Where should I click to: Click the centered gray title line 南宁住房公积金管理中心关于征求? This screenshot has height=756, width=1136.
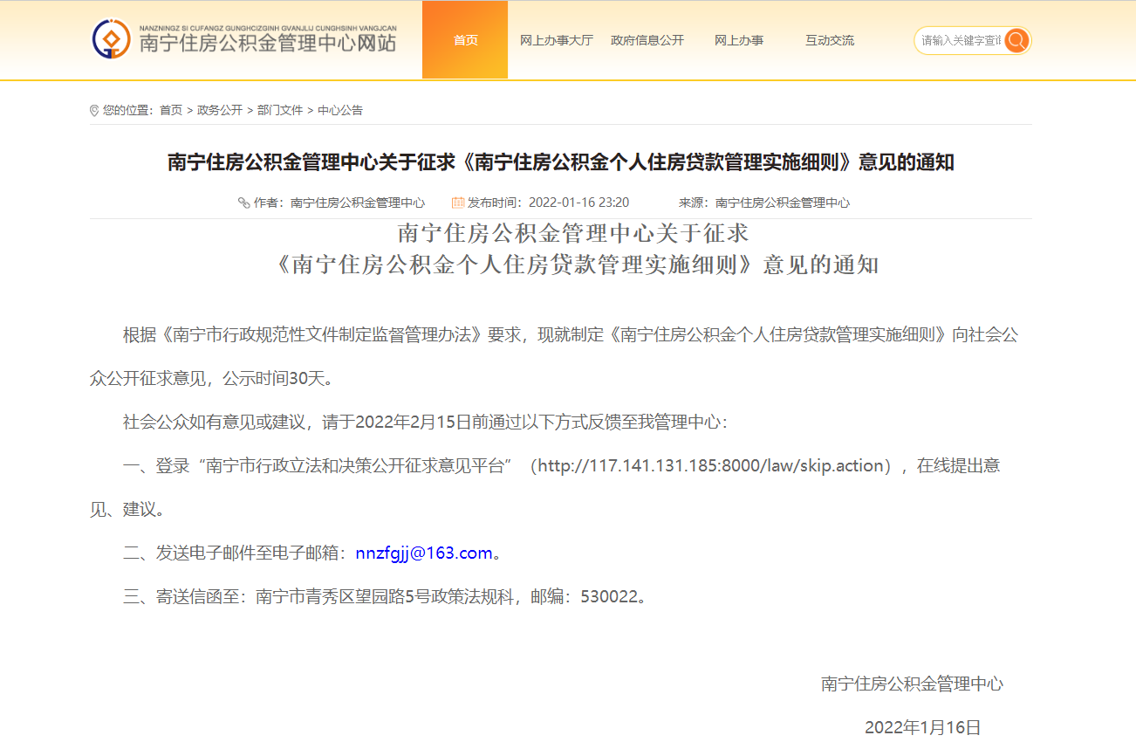tap(573, 233)
